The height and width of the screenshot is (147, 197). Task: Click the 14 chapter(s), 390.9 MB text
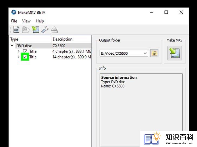coord(72,57)
